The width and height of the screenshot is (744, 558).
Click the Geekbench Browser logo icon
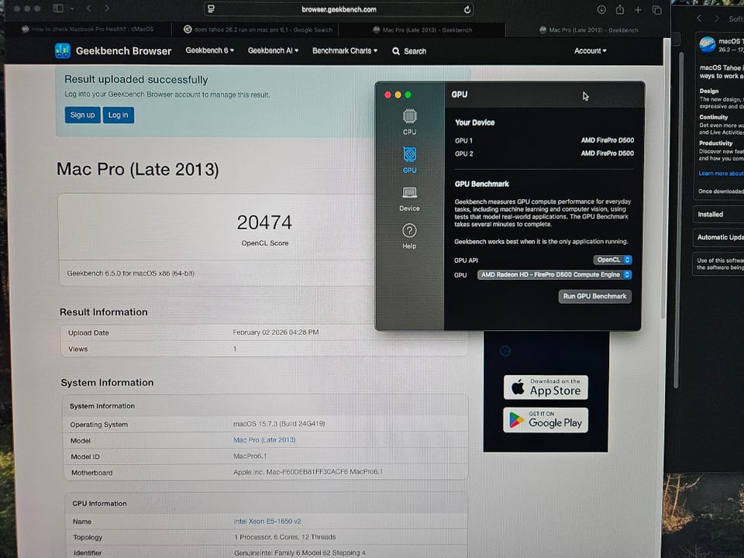pos(62,51)
